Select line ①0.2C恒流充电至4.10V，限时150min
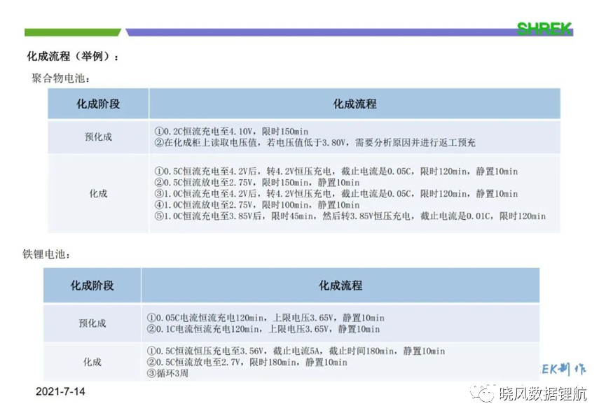The image size is (606, 420). click(x=231, y=132)
